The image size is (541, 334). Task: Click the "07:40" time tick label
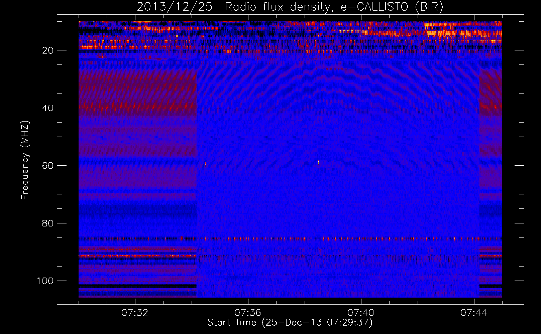pos(361,313)
